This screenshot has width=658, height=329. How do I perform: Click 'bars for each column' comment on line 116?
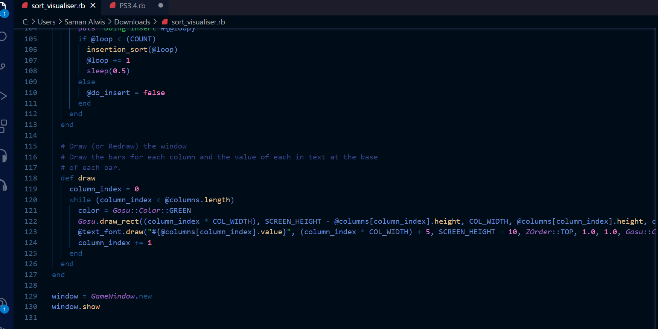[x=152, y=157]
